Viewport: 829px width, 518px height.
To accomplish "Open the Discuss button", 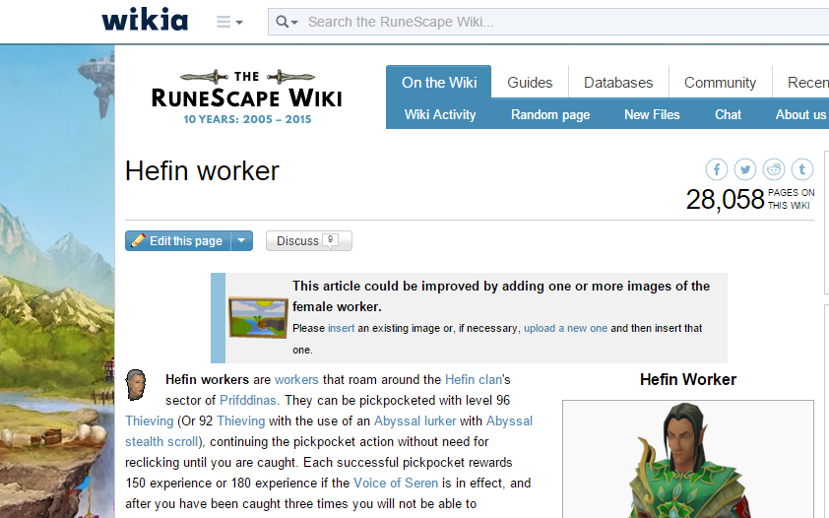I will [x=308, y=241].
